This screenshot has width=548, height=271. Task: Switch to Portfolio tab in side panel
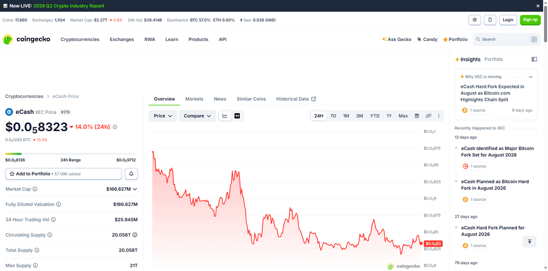494,59
